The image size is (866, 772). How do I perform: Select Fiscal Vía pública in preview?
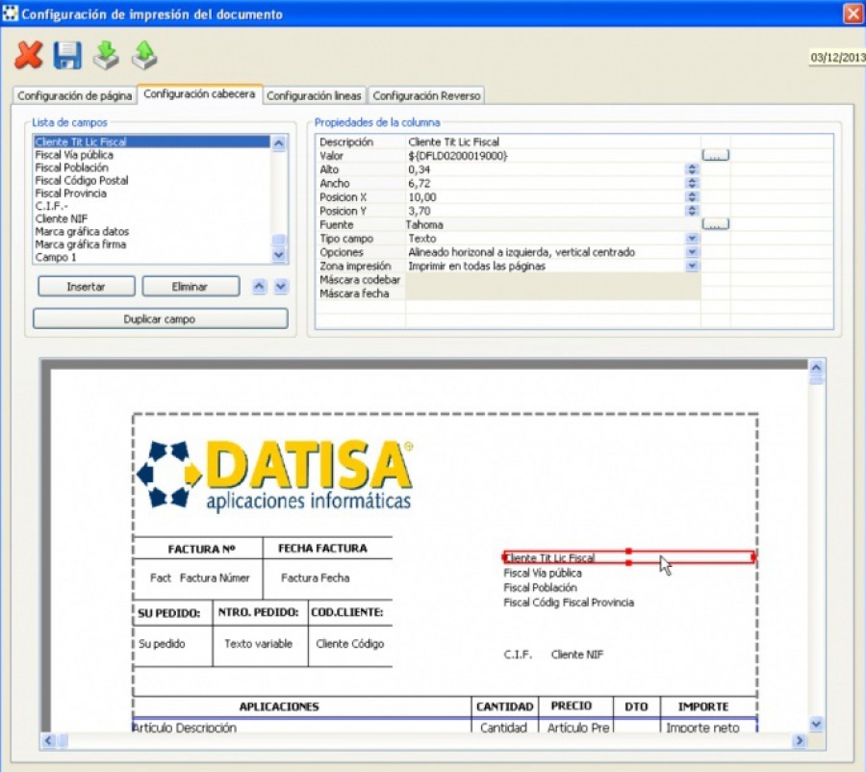tap(543, 573)
